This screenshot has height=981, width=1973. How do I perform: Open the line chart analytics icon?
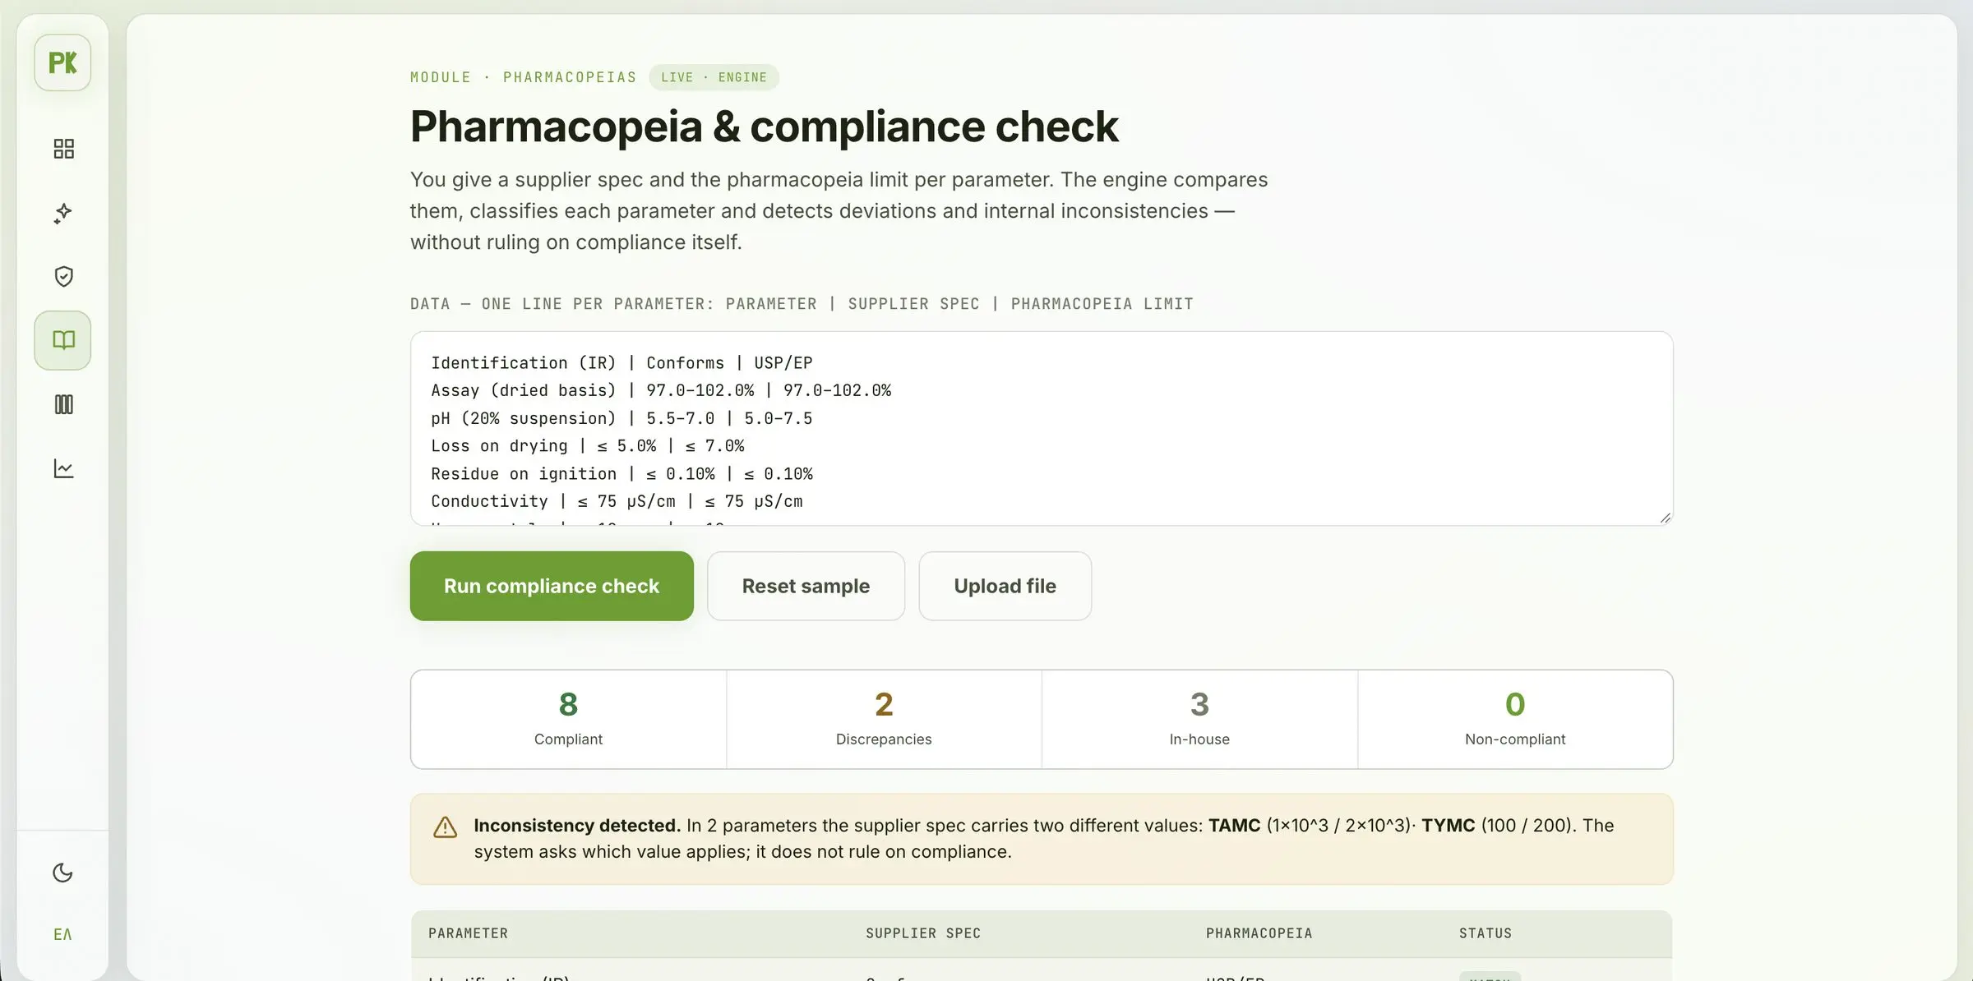click(63, 468)
